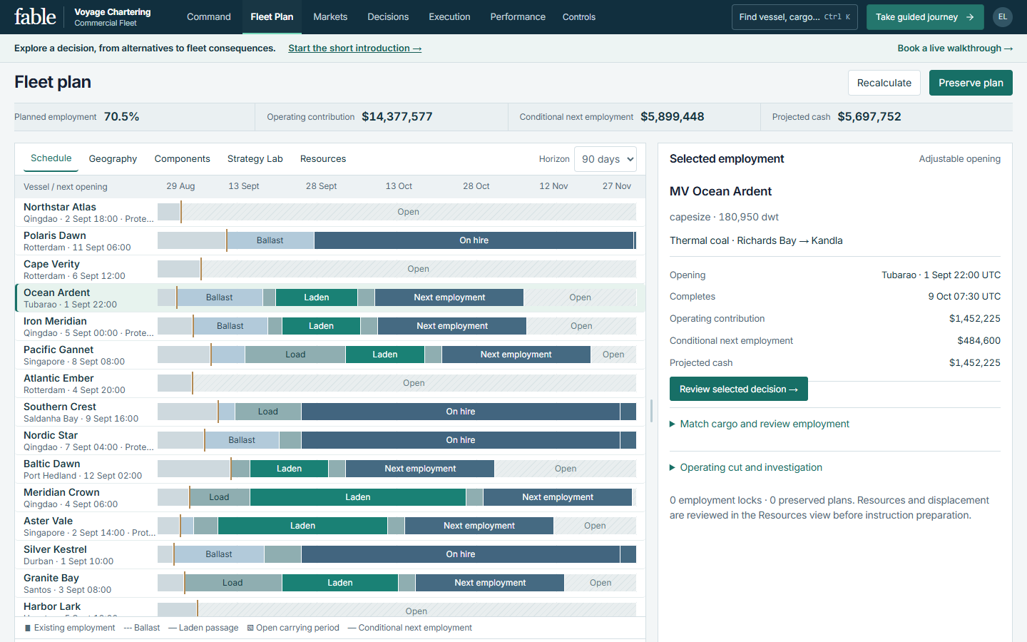Click Pacific Gannet Load segment

295,355
